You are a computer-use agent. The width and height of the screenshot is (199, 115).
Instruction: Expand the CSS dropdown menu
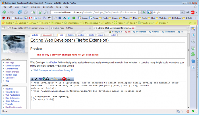35,23
